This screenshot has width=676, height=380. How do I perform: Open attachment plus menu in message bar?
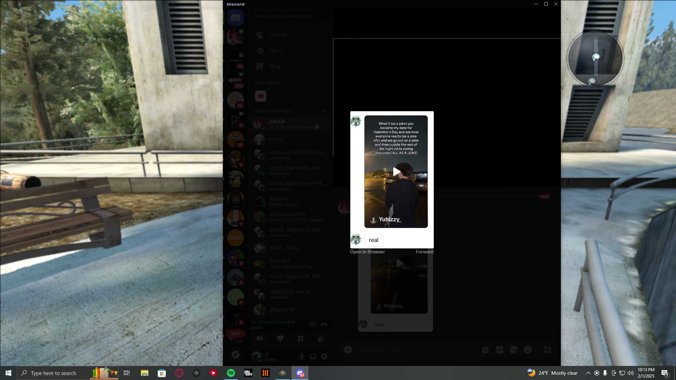(x=348, y=350)
